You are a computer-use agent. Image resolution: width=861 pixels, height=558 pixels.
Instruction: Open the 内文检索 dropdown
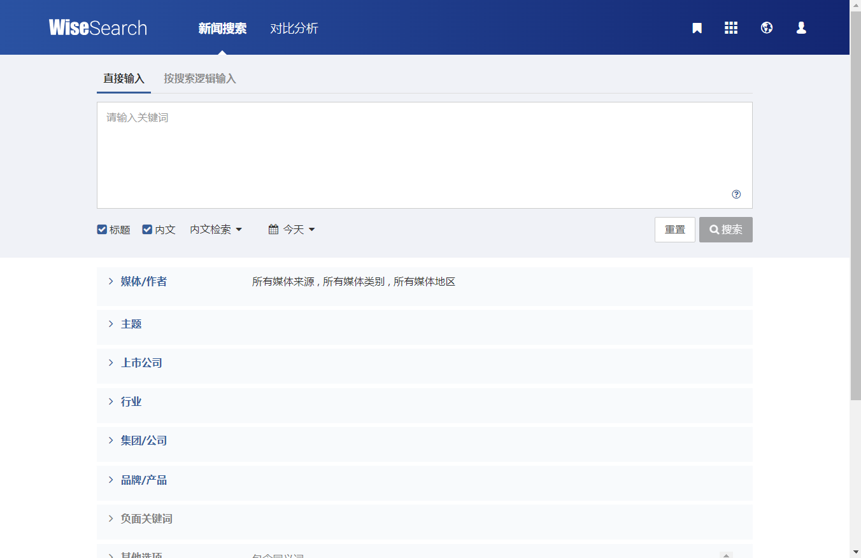coord(216,230)
